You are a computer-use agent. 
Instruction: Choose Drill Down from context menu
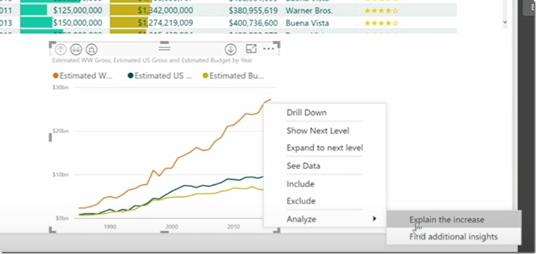pos(306,112)
